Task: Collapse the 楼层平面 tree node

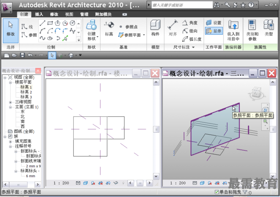Action: [x=10, y=82]
